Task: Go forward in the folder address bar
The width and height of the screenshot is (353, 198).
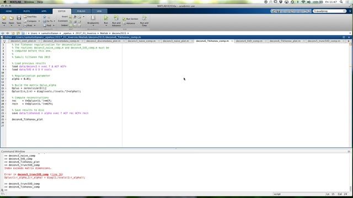Action: point(7,33)
